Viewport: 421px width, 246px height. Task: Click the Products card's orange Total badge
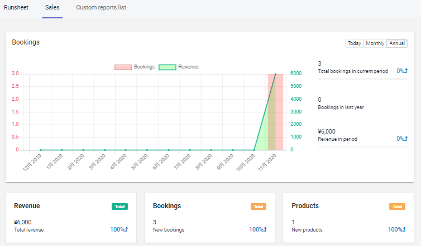(396, 206)
